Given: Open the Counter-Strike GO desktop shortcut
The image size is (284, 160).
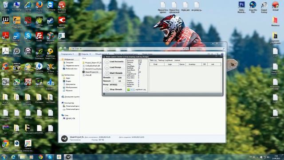Looking at the screenshot, I should point(17,22).
